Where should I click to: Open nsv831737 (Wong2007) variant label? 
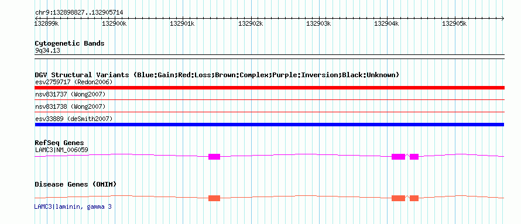point(70,95)
